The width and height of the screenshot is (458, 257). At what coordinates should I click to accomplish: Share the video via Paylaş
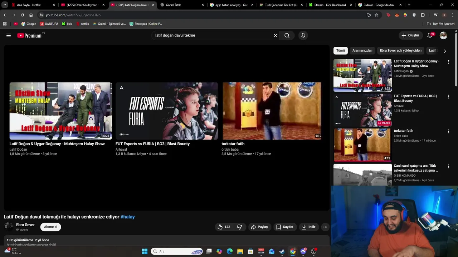[x=259, y=227]
